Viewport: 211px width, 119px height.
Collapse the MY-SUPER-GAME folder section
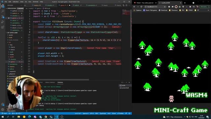pos(13,33)
